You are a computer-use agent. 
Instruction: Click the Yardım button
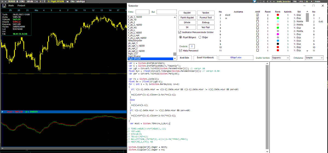(x=206, y=13)
